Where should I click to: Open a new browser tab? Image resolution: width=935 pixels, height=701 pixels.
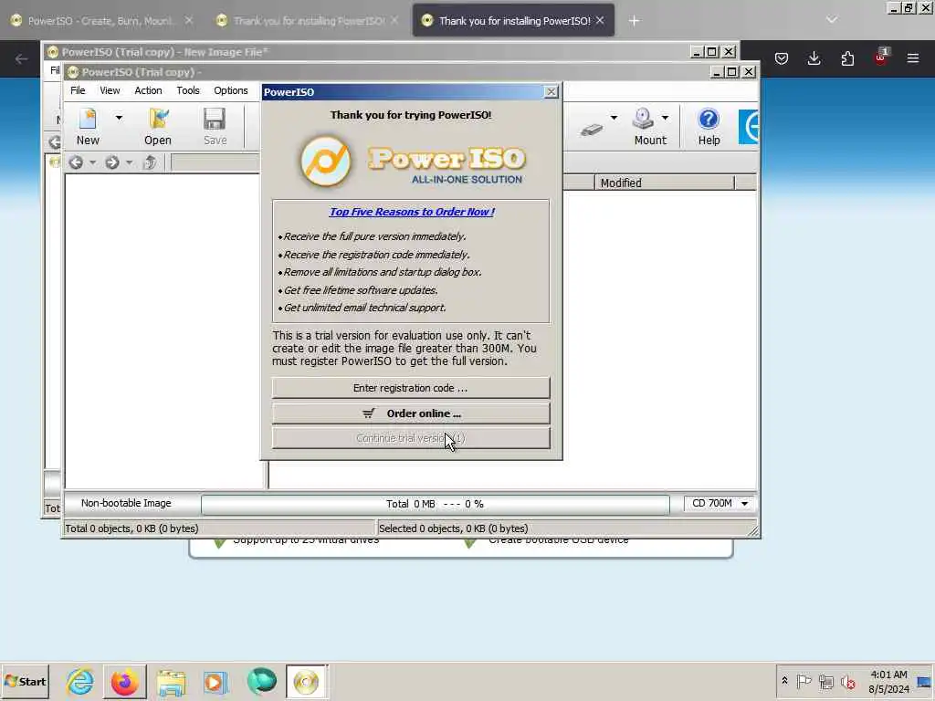[x=634, y=21]
